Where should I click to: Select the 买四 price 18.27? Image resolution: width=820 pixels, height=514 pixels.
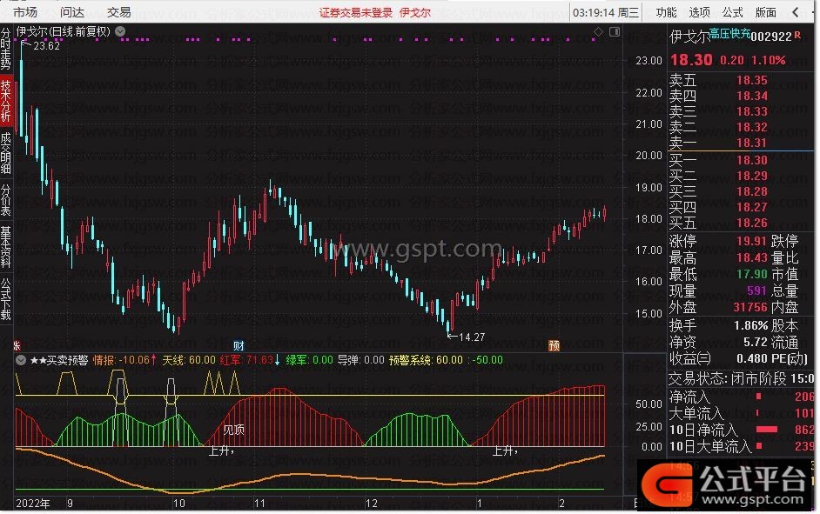pyautogui.click(x=751, y=207)
